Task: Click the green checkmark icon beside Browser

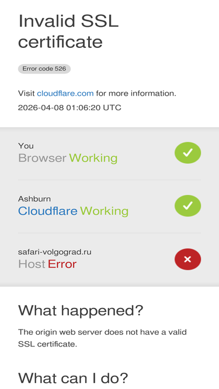Action: pos(187,153)
